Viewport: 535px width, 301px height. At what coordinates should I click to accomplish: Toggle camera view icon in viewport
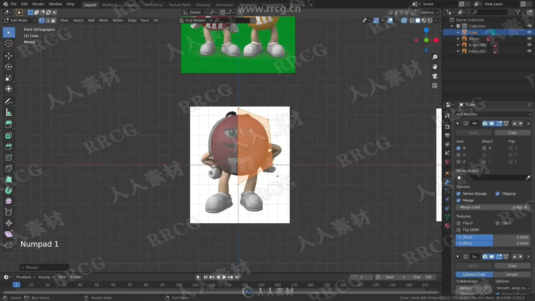pos(435,76)
